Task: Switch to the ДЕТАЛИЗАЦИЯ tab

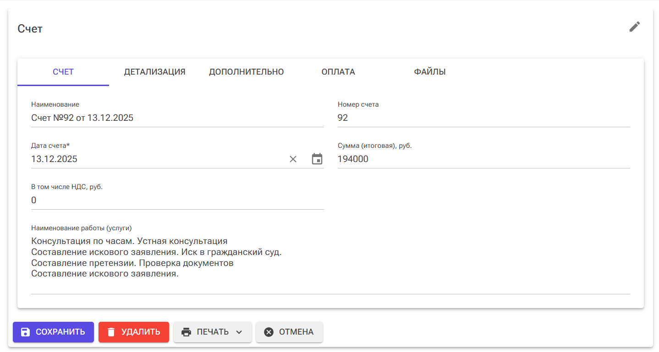Action: (154, 71)
